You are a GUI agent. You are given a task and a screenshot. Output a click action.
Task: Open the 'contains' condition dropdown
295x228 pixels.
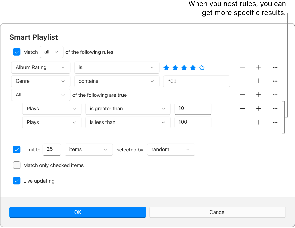click(x=117, y=81)
